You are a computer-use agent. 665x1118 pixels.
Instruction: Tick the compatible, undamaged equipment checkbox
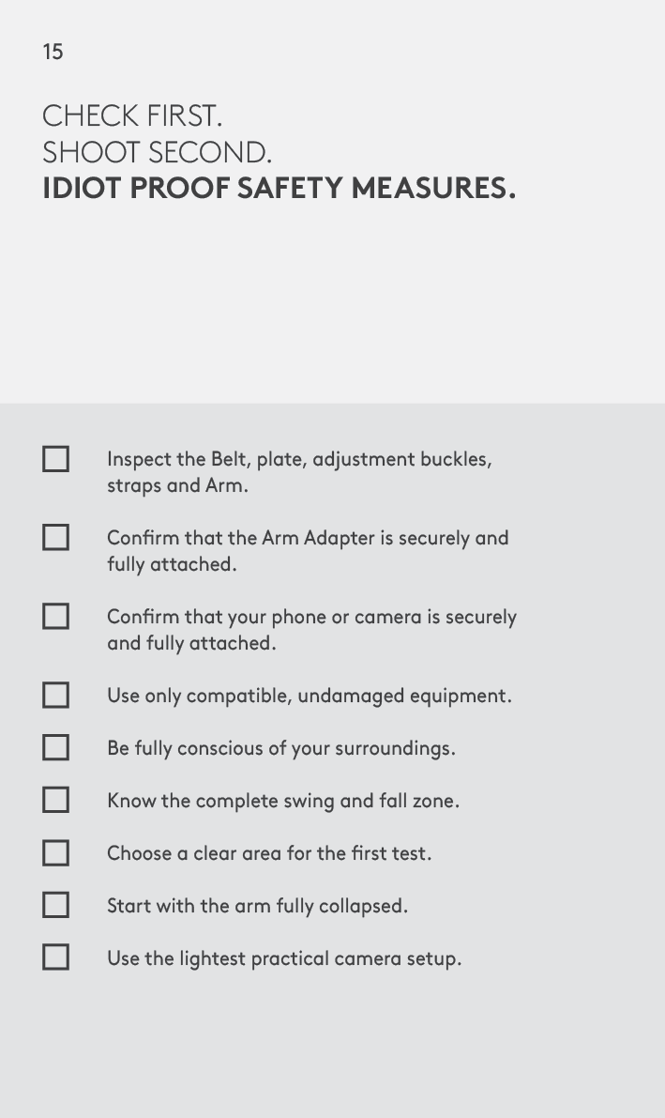click(x=55, y=696)
